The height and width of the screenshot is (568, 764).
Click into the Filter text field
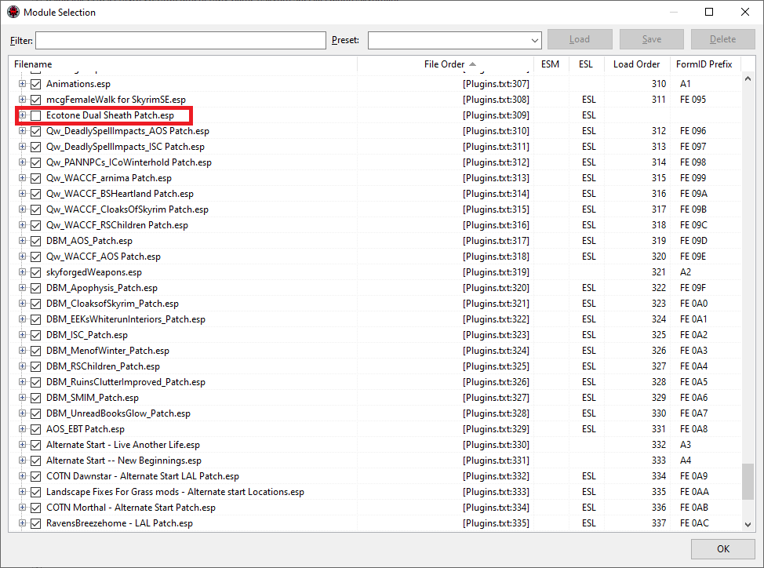(180, 41)
